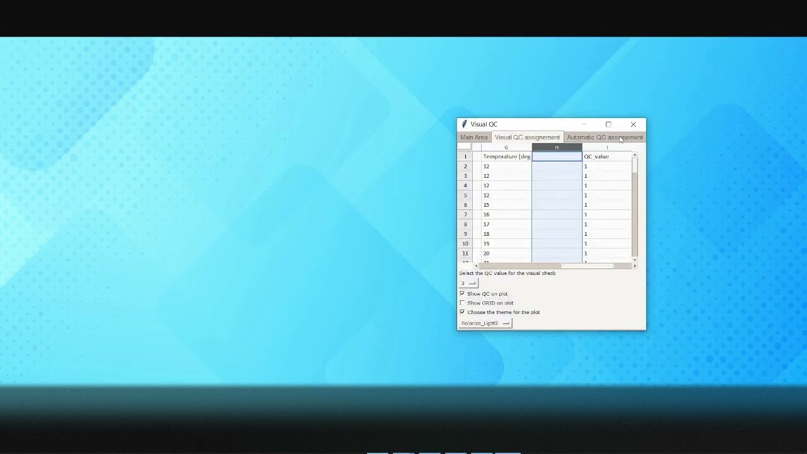The image size is (807, 454).
Task: Enable the Show GRID on plot checkbox
Action: [x=462, y=303]
